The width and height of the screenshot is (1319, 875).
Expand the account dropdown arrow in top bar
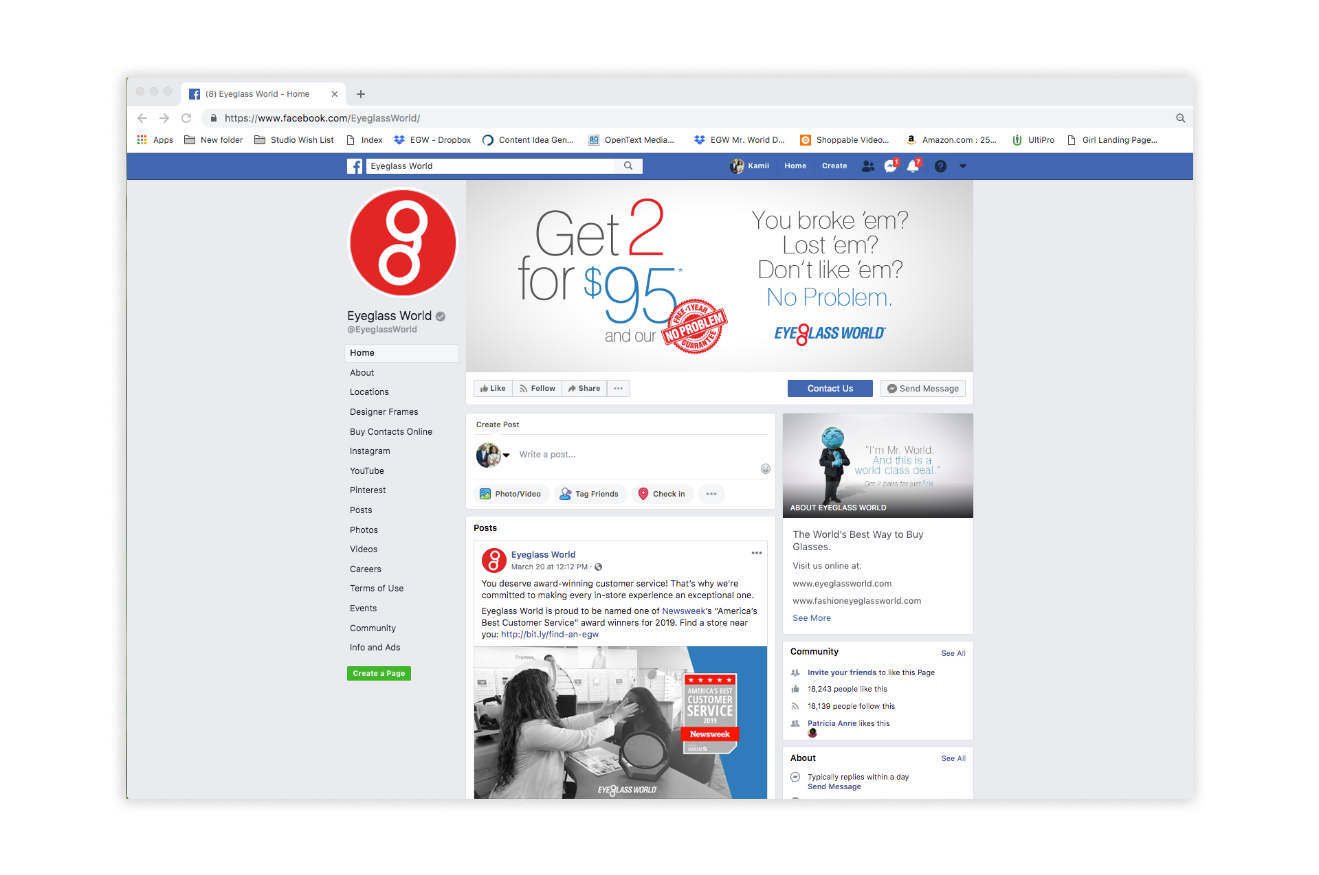(962, 166)
